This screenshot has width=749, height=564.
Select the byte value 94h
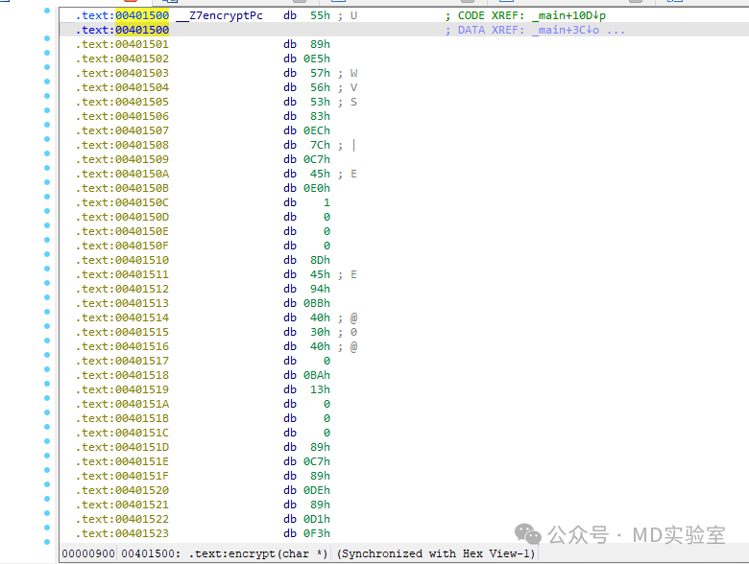pyautogui.click(x=320, y=289)
